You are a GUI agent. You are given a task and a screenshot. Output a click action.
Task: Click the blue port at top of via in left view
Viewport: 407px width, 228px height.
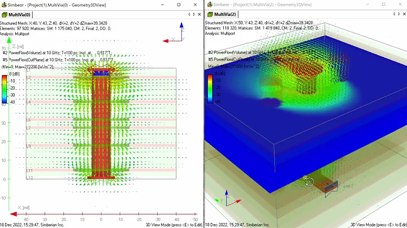point(101,73)
